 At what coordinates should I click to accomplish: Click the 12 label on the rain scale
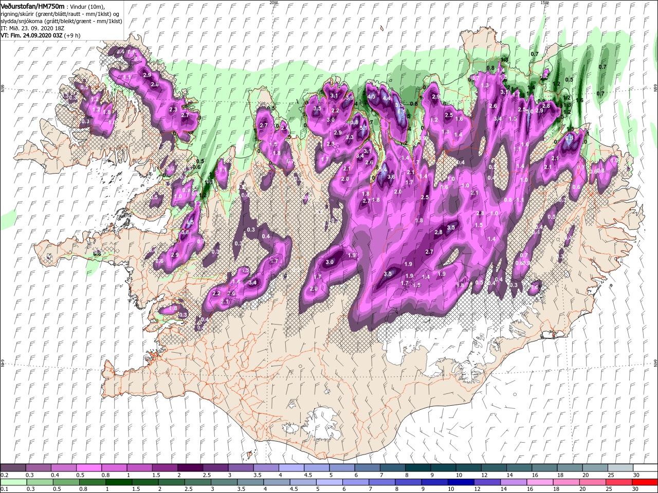pyautogui.click(x=477, y=489)
